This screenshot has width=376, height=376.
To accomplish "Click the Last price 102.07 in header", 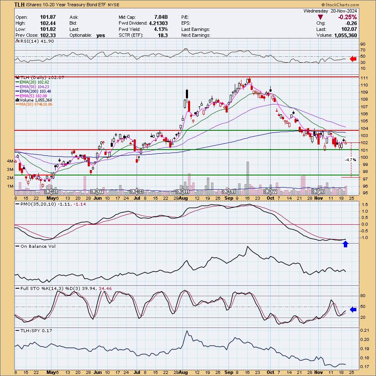I will point(349,29).
